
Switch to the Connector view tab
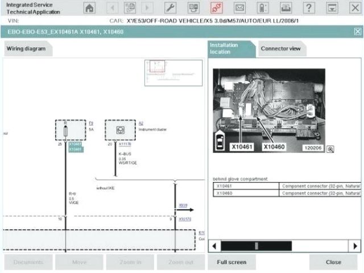[280, 49]
